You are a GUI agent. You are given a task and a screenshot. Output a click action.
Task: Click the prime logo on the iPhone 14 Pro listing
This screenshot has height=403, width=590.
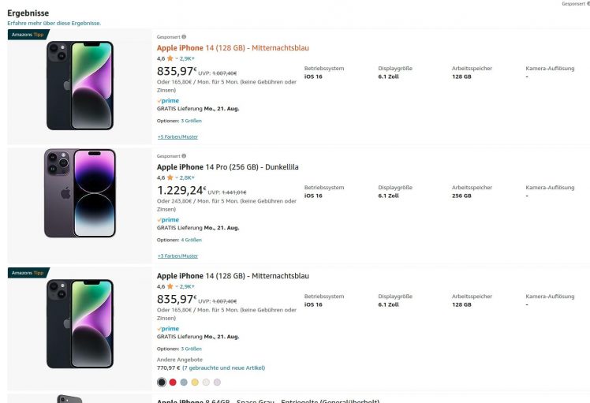168,220
